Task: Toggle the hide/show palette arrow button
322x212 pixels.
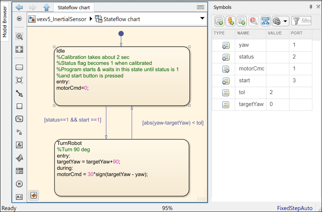Action: (x=19, y=19)
